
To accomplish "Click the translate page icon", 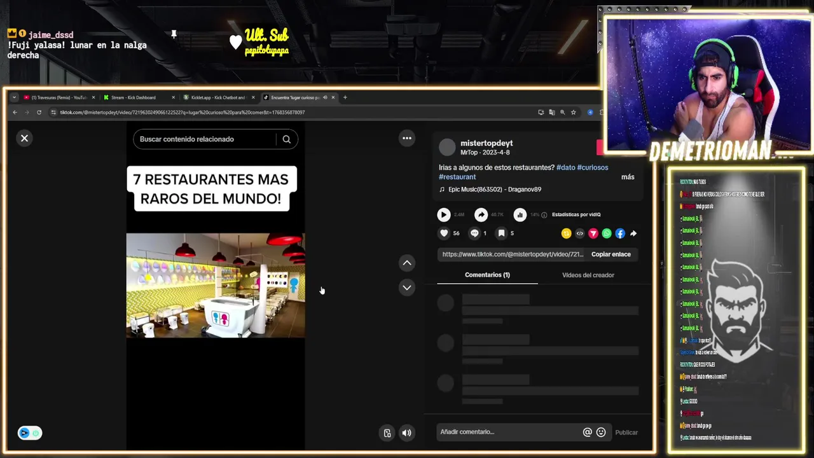I will coord(552,113).
